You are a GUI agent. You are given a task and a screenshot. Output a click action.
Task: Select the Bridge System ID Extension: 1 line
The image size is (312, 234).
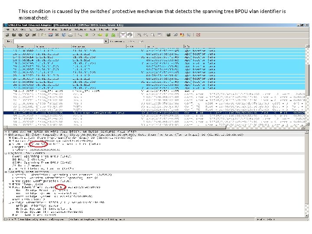tap(44, 209)
